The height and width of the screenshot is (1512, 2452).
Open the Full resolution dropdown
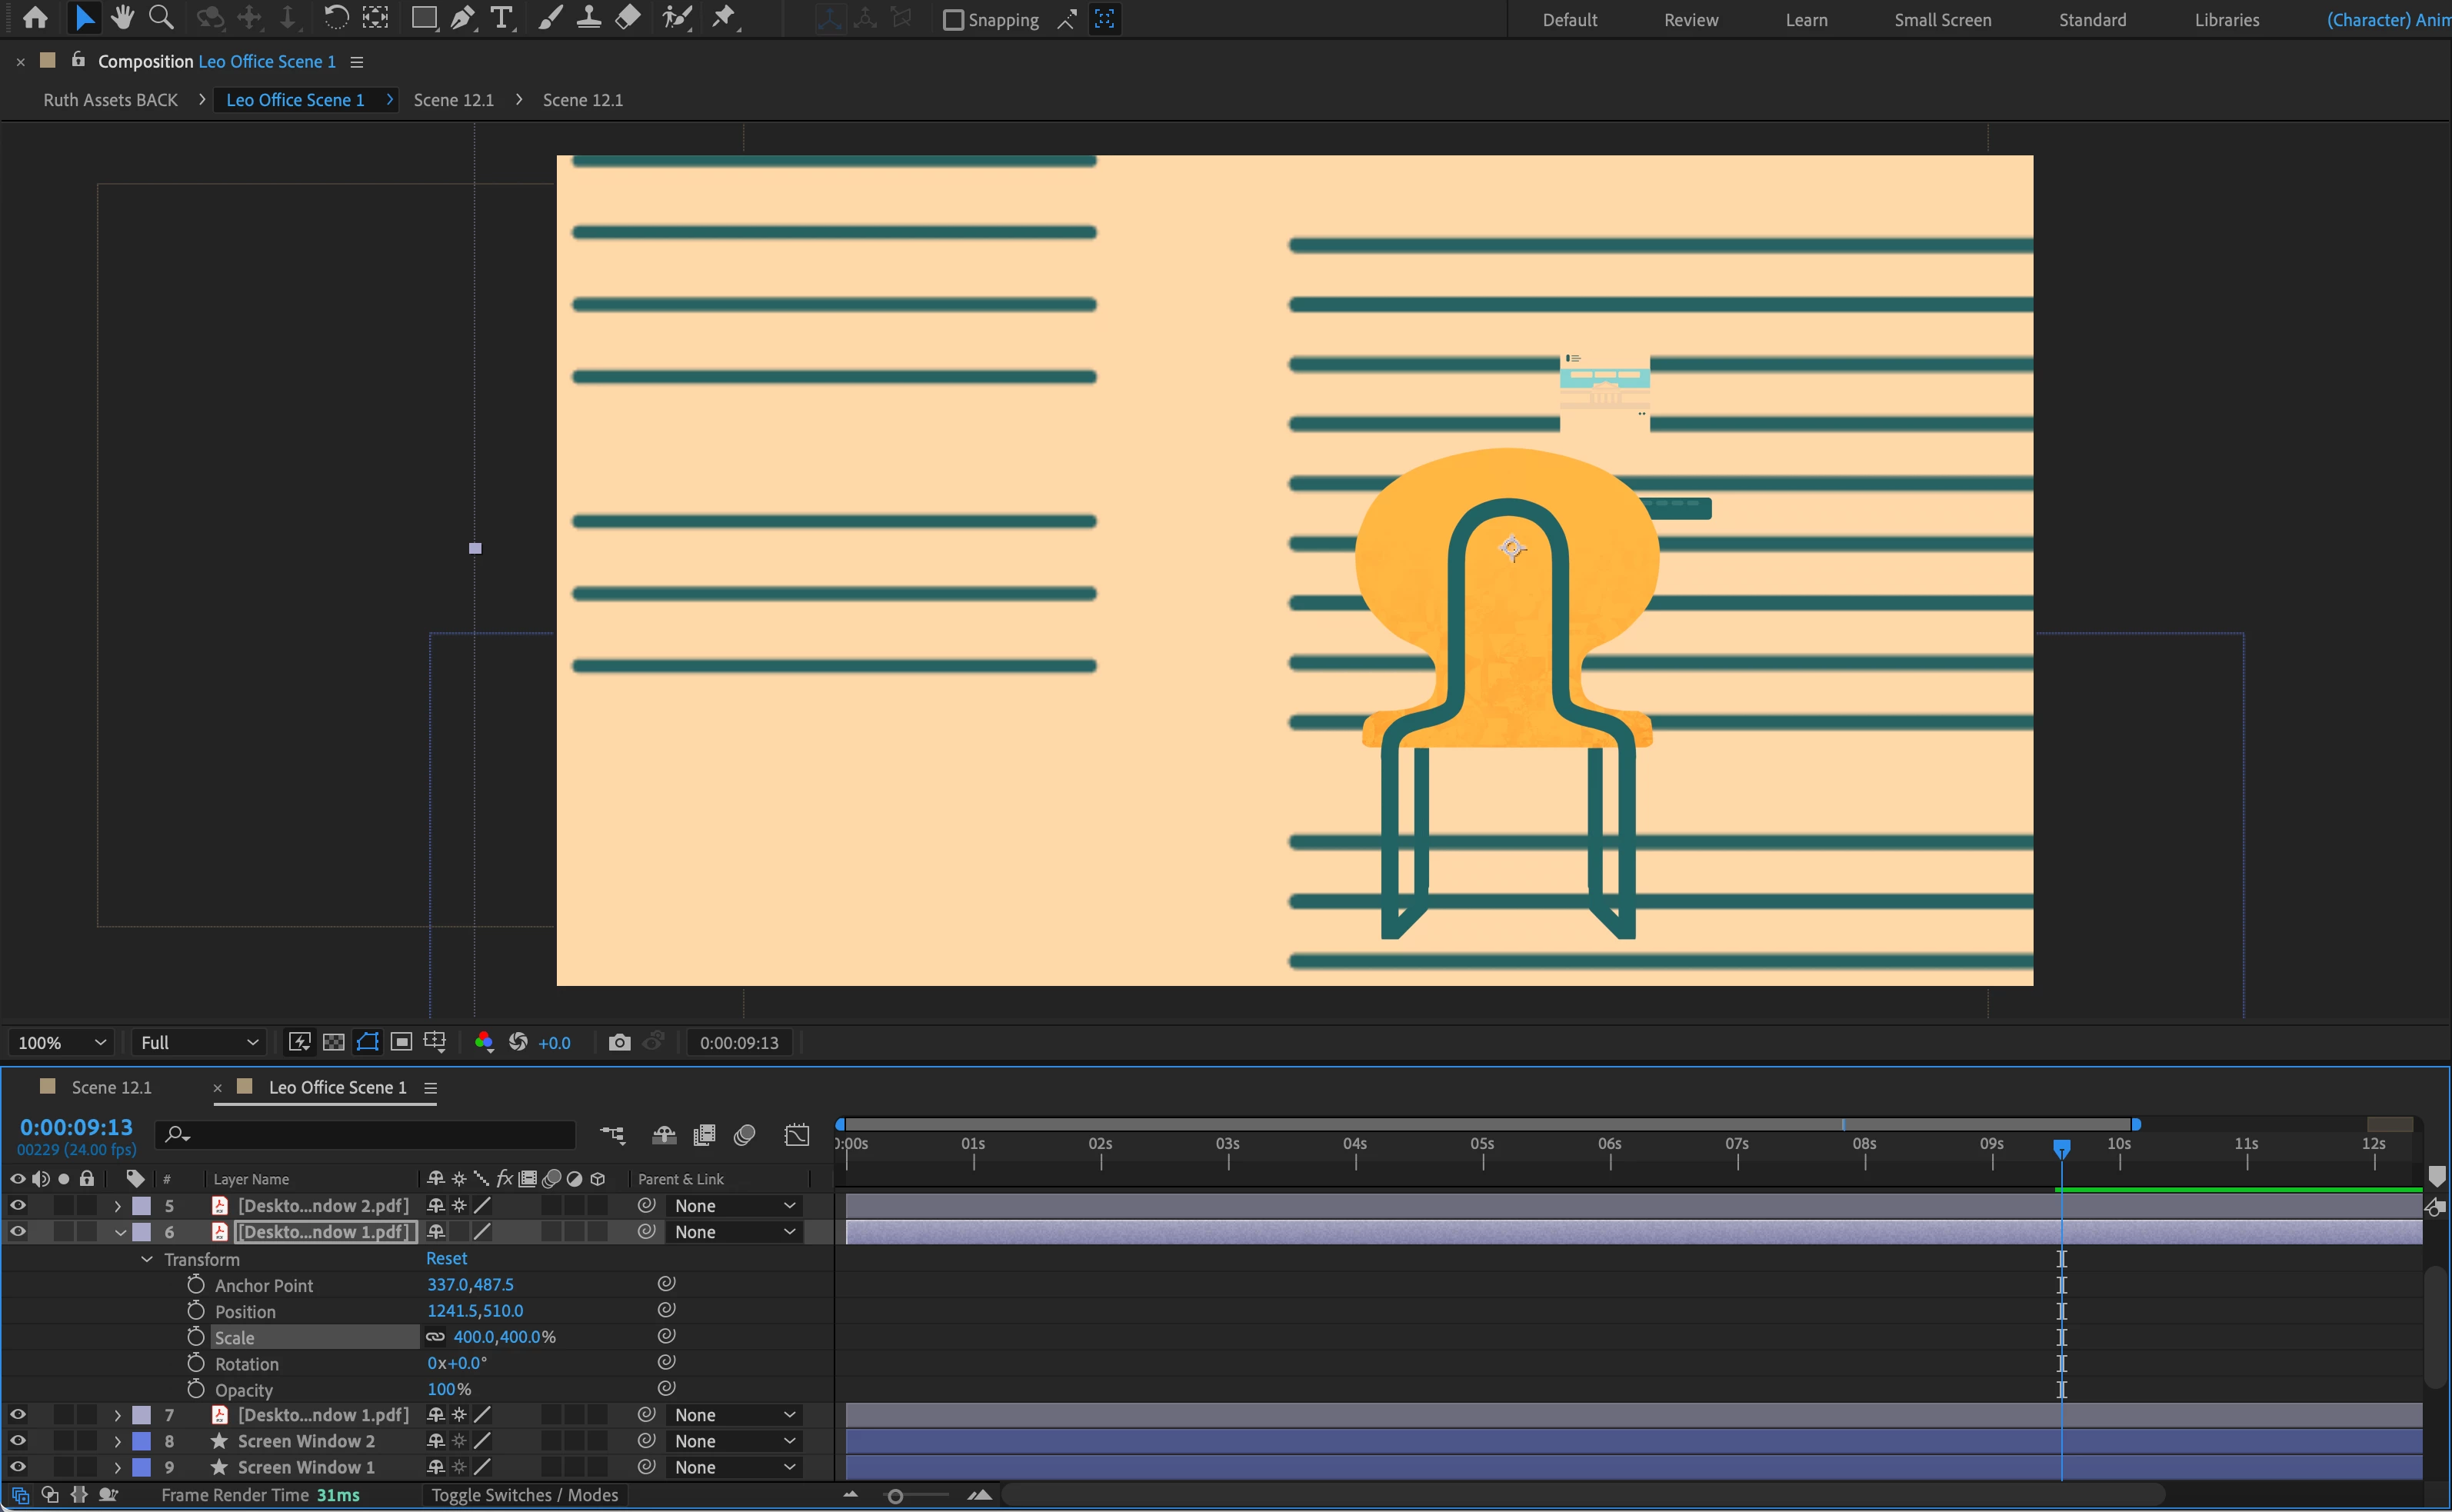point(198,1042)
